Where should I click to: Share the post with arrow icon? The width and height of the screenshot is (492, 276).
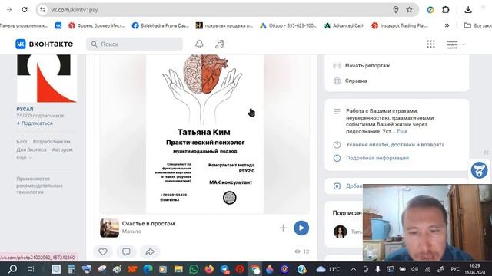pos(150,251)
